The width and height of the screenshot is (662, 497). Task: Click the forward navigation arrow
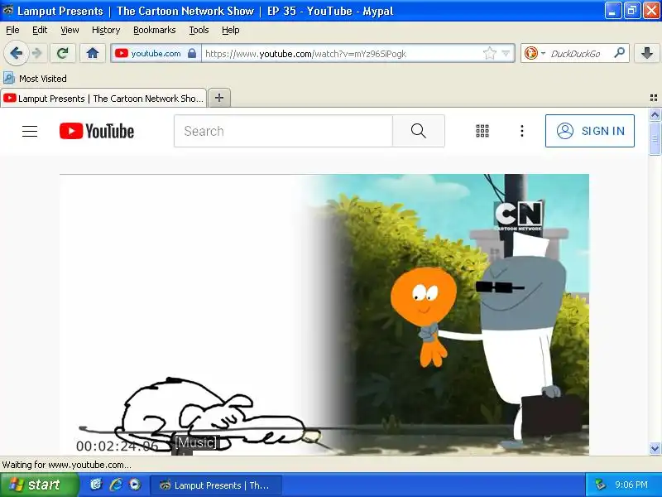pos(37,53)
